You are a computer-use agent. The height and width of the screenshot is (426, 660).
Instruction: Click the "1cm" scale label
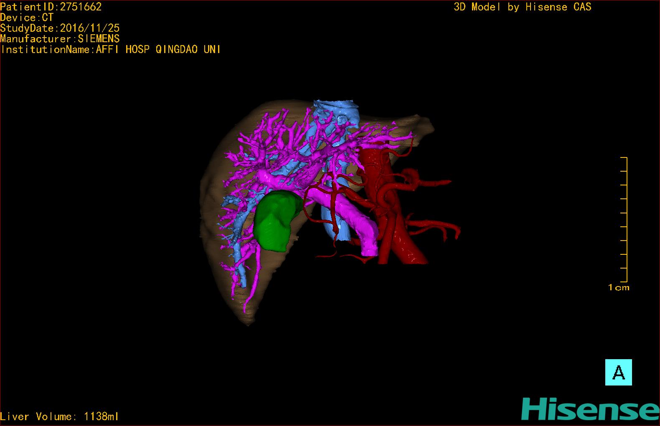click(619, 287)
